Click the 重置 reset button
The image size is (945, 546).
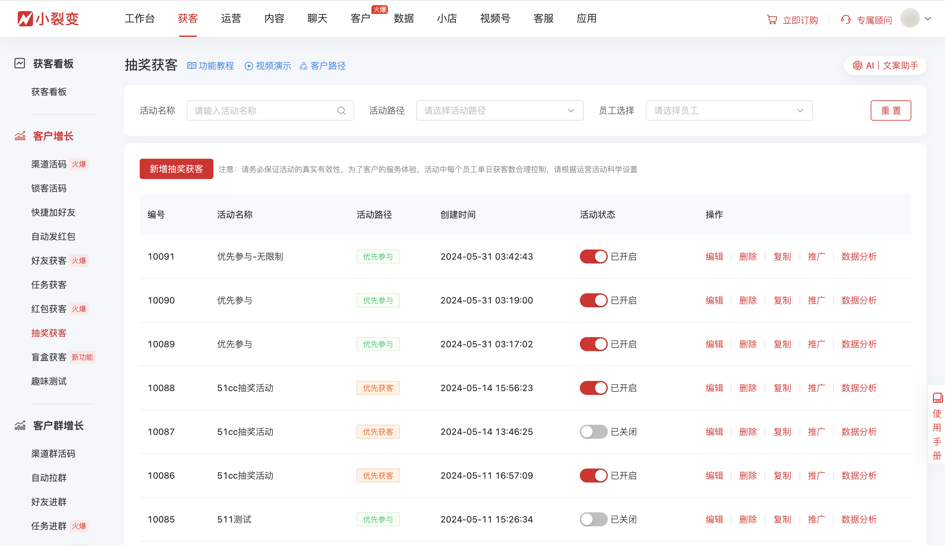[891, 110]
